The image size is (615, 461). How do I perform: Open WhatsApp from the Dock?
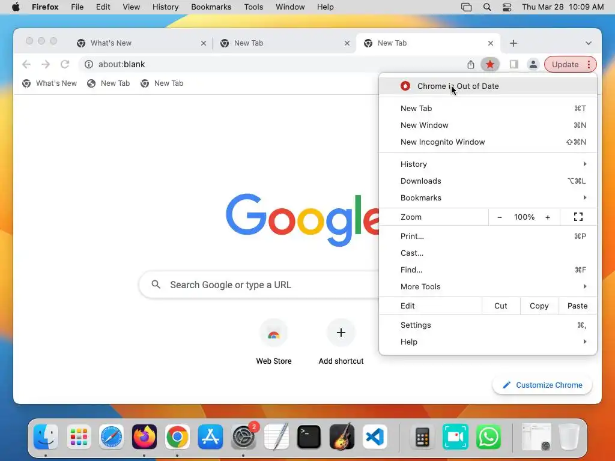pos(488,437)
